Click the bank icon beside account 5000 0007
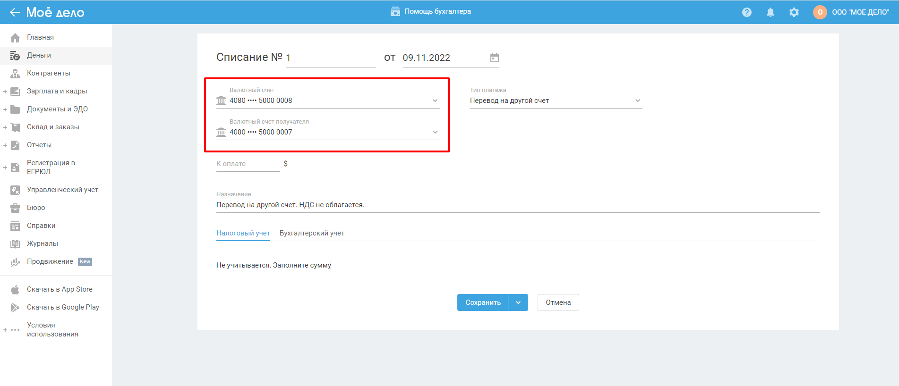Screen dimensions: 899x386 click(221, 132)
